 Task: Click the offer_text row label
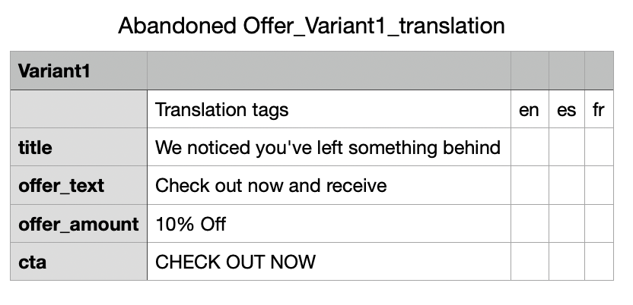pyautogui.click(x=61, y=185)
